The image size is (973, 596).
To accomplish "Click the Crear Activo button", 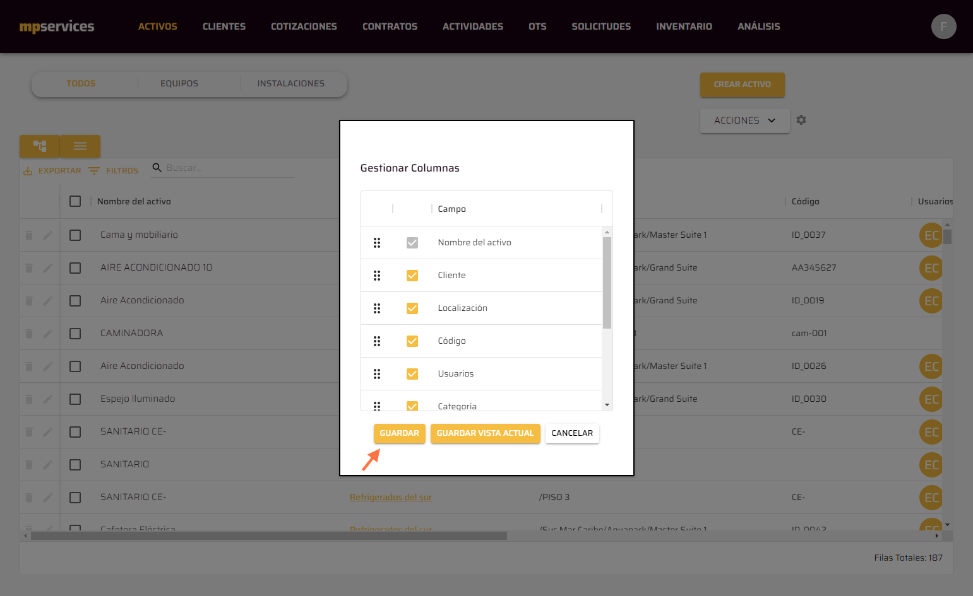I will point(742,85).
